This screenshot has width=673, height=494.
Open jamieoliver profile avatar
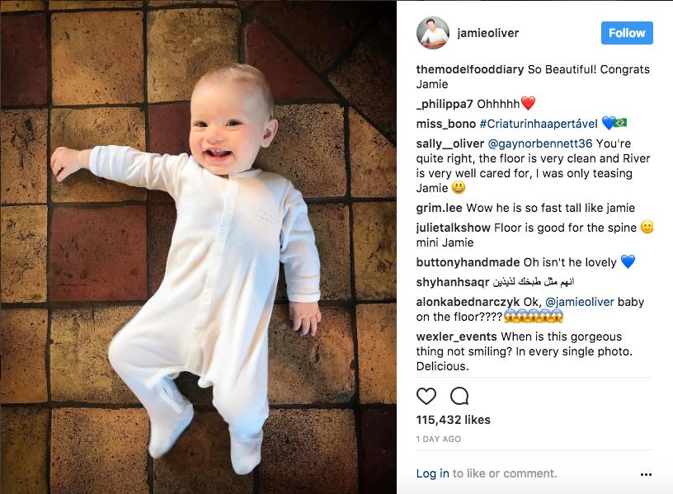[x=433, y=33]
